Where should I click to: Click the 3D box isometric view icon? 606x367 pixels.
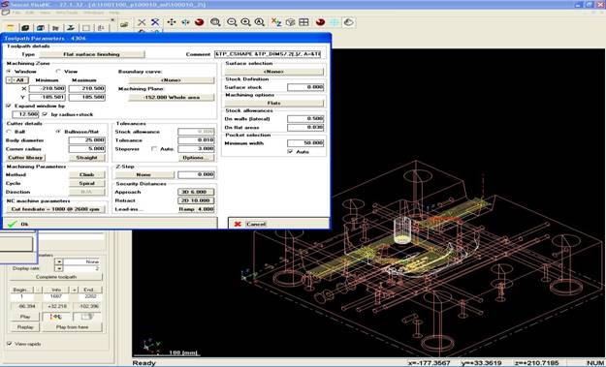(x=290, y=22)
